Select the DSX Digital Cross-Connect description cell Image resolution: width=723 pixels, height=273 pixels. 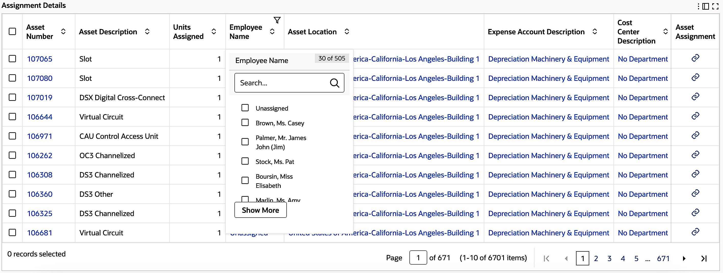coord(122,98)
